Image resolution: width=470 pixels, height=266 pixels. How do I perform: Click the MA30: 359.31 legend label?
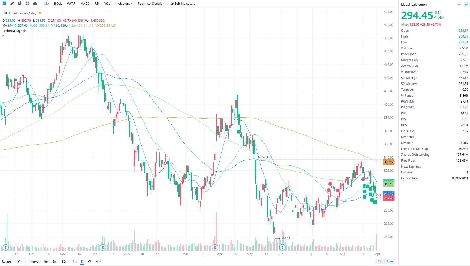[x=39, y=25]
